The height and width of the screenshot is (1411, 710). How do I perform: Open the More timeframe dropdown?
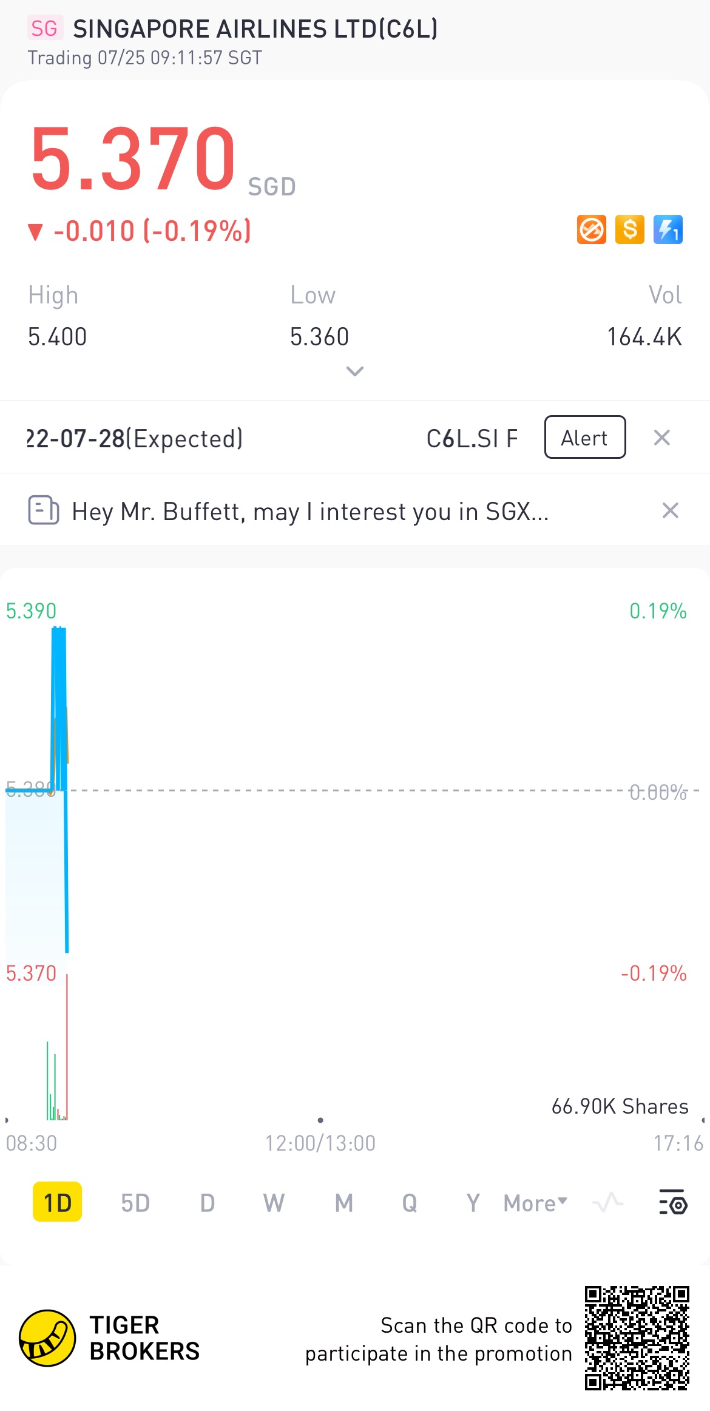click(535, 1203)
